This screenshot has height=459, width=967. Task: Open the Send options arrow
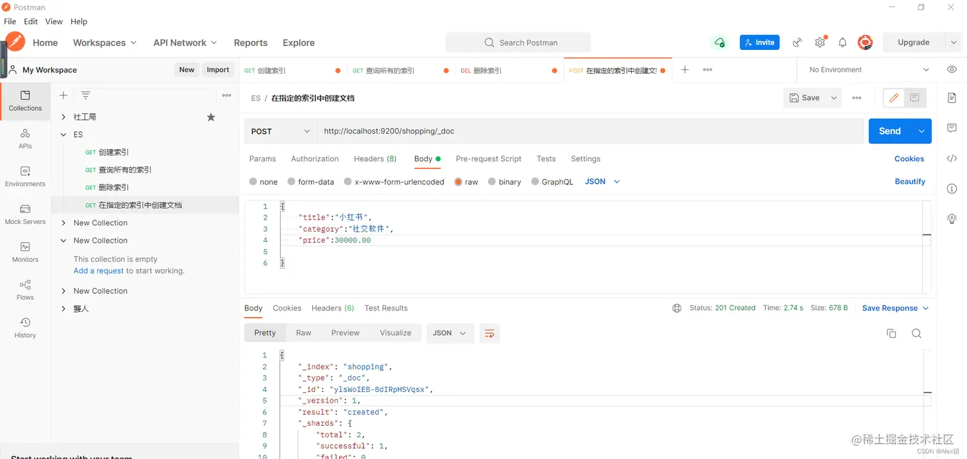(922, 131)
